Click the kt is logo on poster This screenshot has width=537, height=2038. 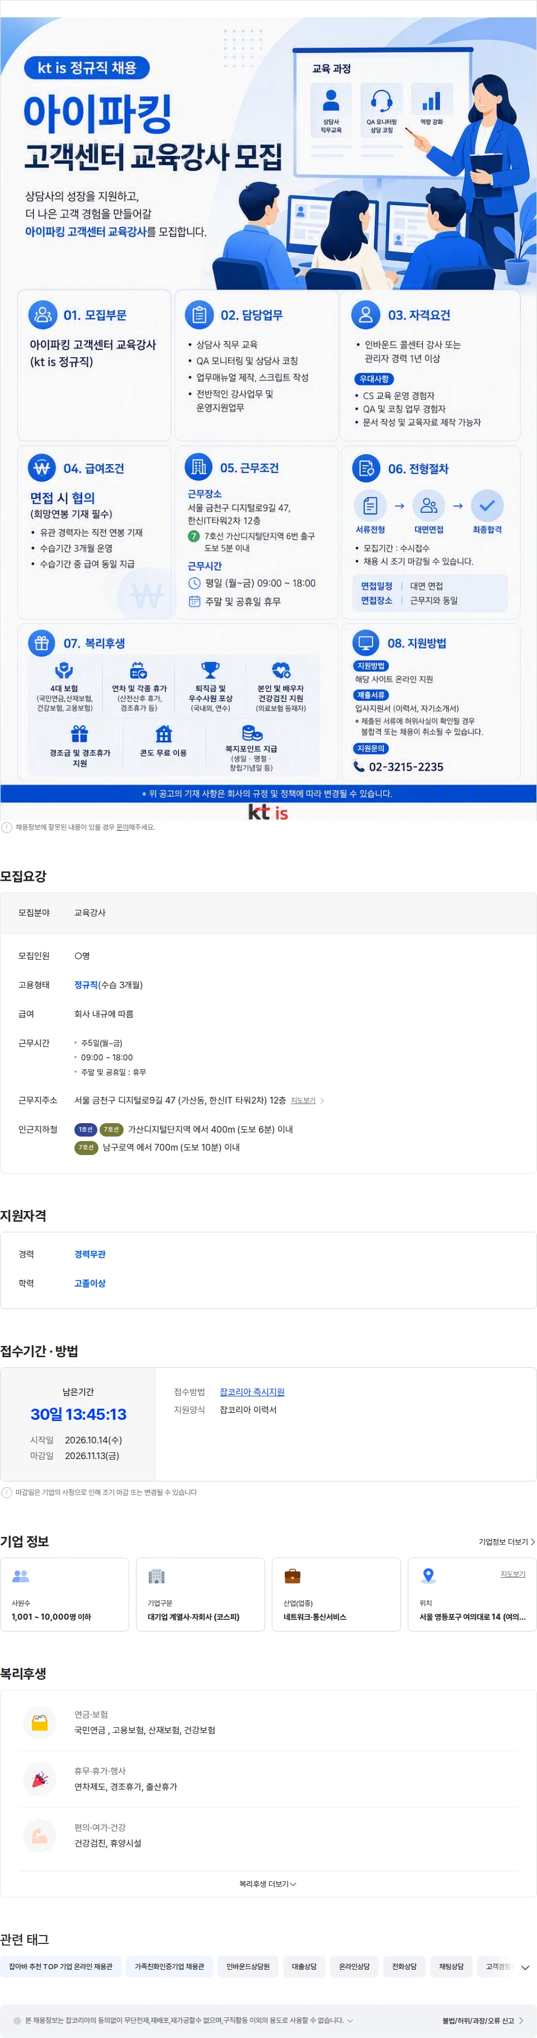pyautogui.click(x=268, y=812)
